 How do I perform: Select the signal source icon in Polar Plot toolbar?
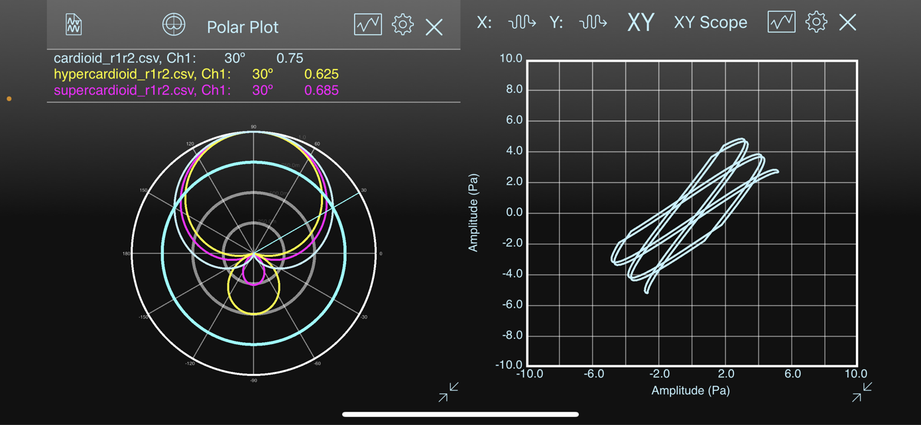(72, 23)
